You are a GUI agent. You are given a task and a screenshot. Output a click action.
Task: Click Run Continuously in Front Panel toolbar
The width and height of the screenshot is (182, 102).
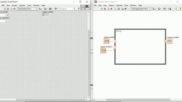(8, 9)
